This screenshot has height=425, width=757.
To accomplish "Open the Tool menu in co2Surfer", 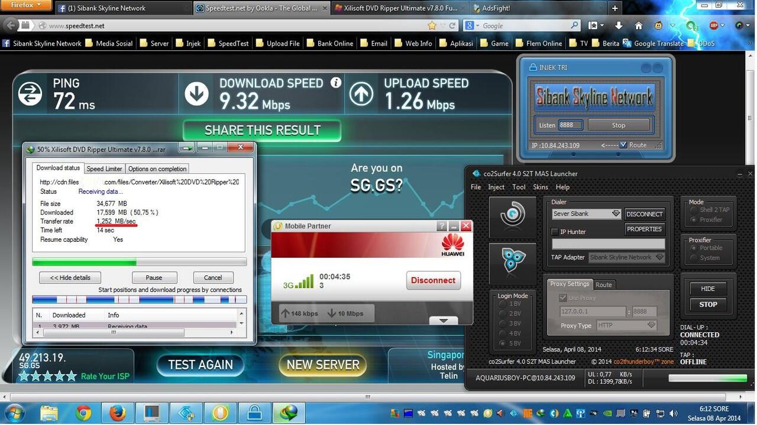I will (519, 187).
